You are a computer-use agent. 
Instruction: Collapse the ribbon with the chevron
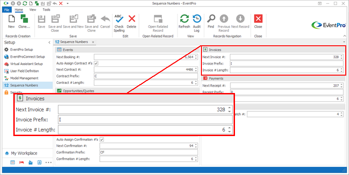click(x=344, y=36)
